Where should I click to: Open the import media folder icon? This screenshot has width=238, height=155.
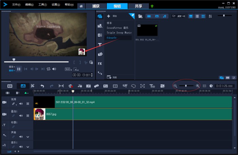pyautogui.click(x=140, y=16)
